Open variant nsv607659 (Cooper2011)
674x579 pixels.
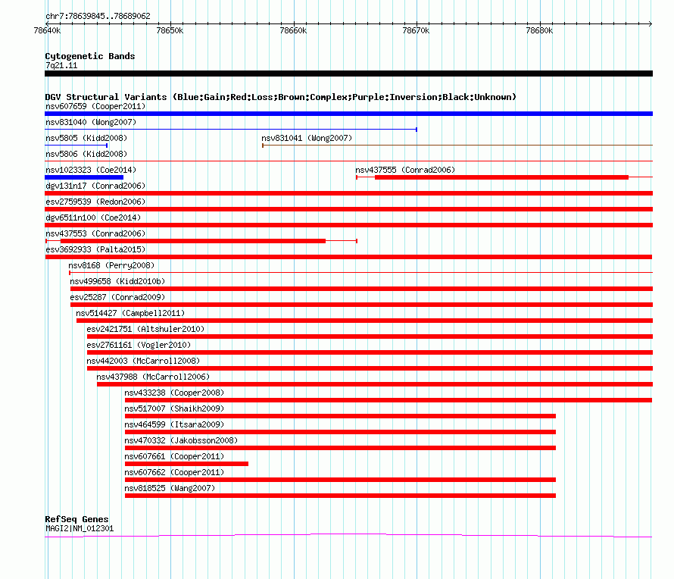[x=95, y=106]
